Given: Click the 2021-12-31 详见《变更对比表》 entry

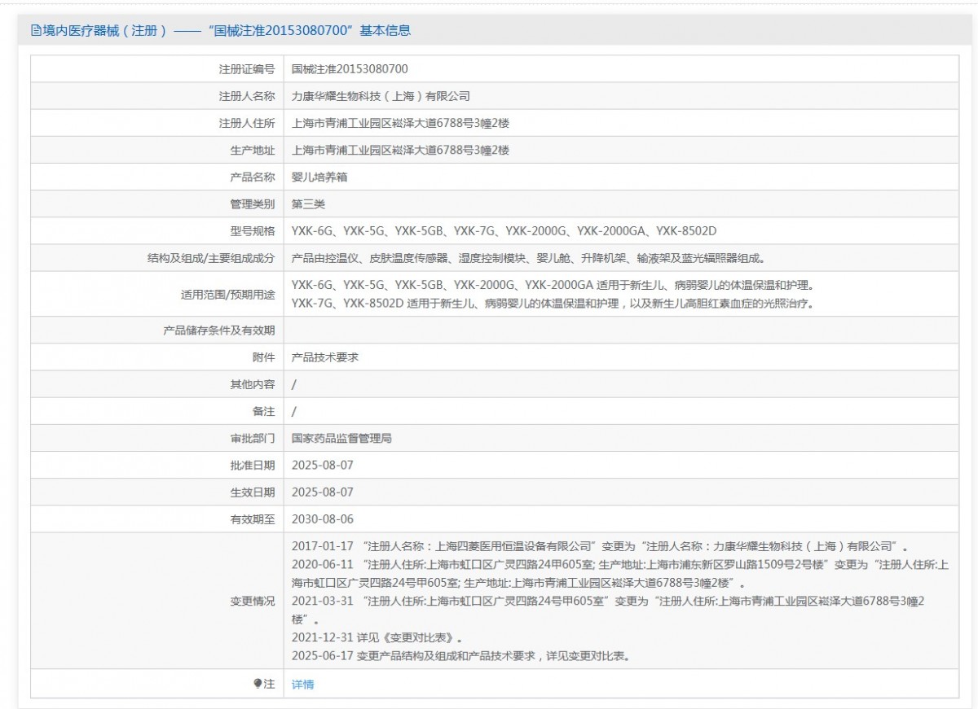Looking at the screenshot, I should point(381,637).
